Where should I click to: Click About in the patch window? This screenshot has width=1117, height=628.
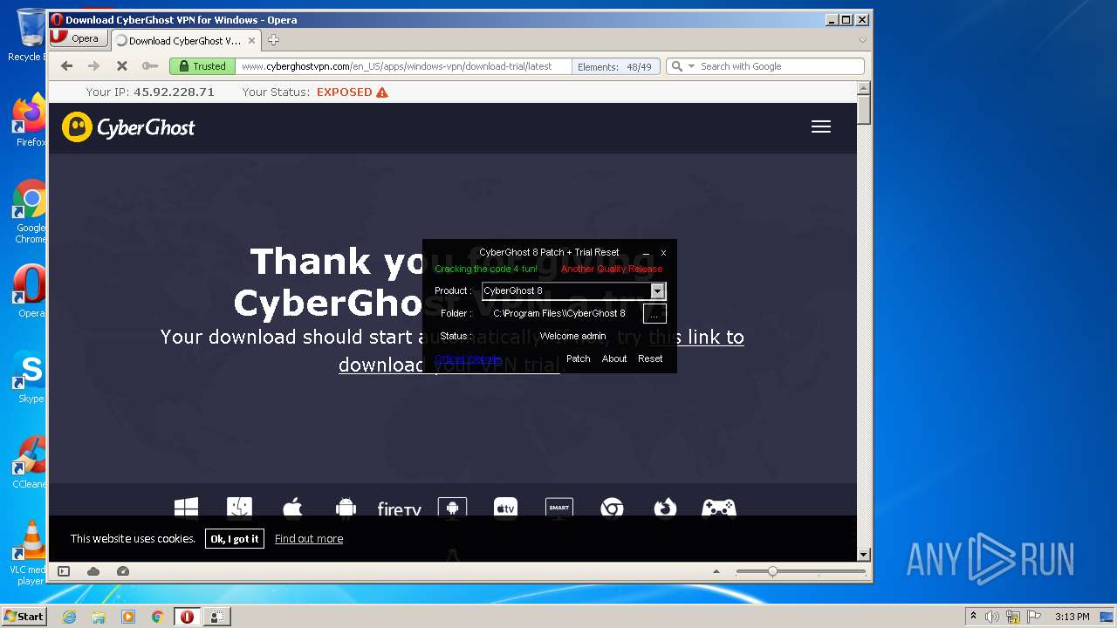[x=614, y=358]
